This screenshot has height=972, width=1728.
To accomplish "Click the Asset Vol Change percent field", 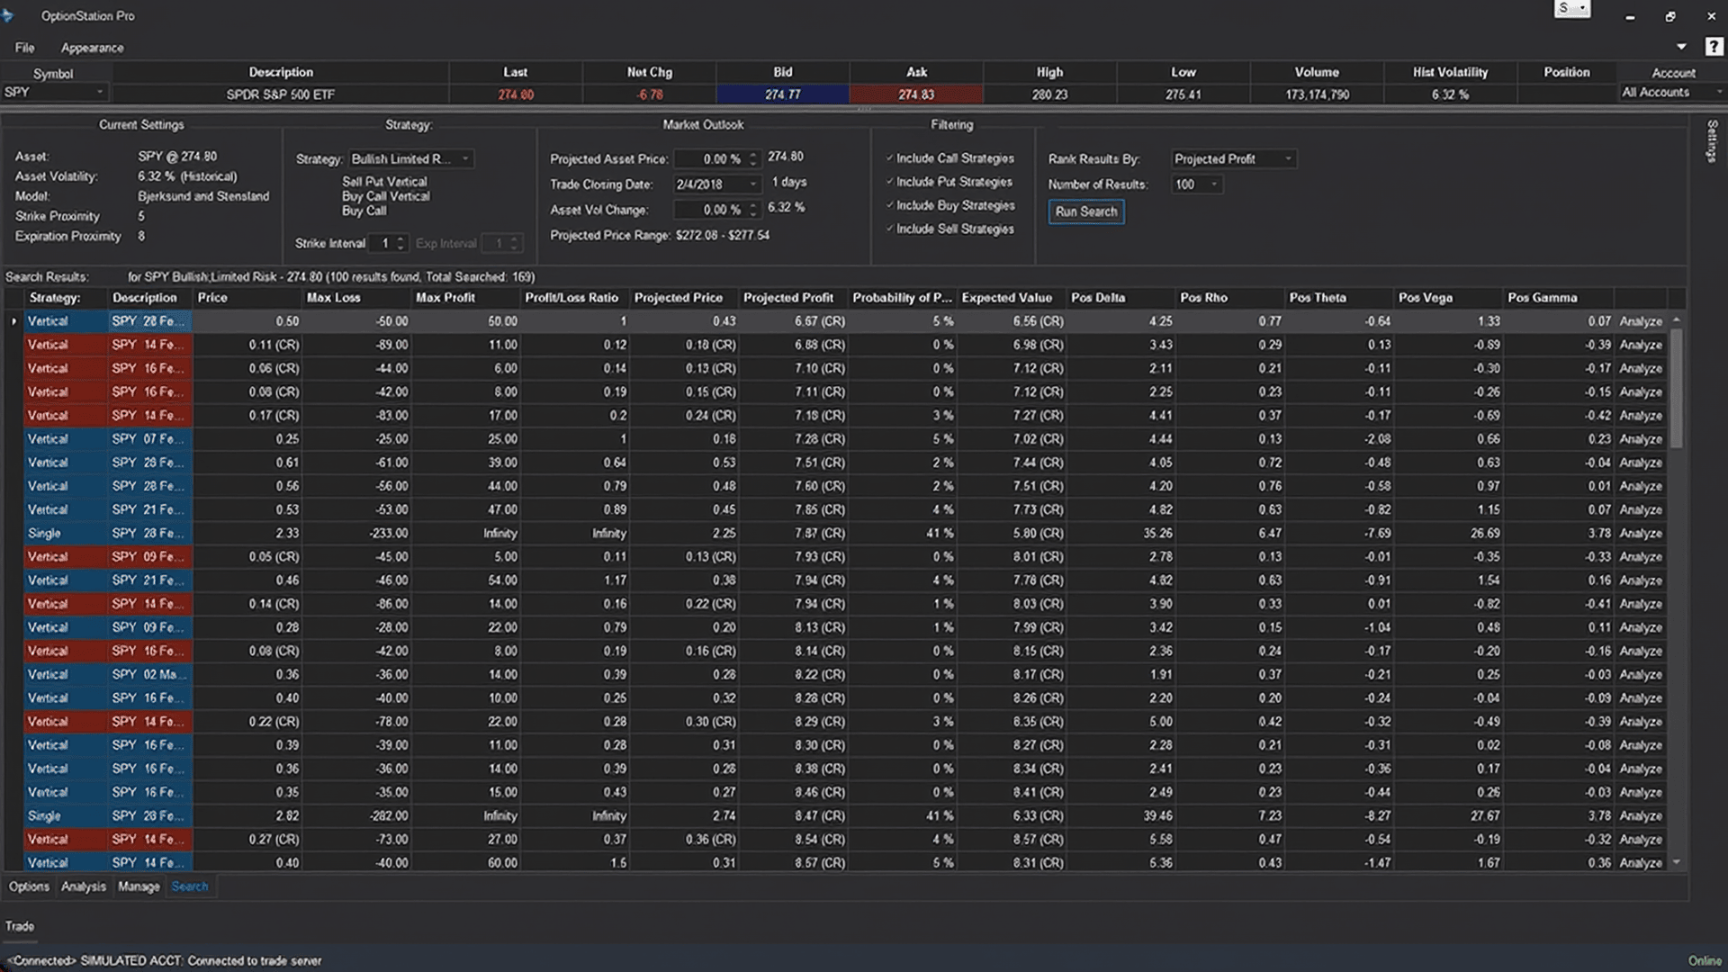I will point(710,210).
